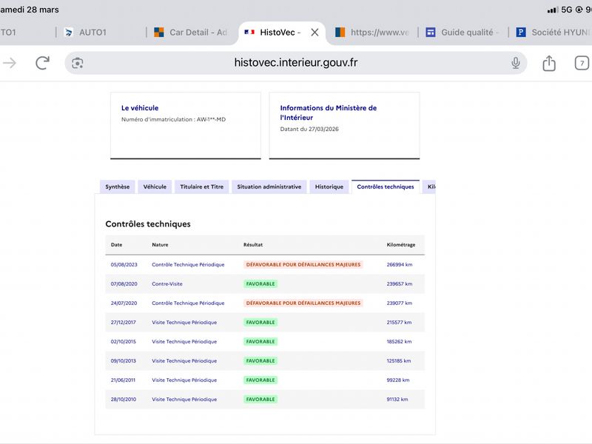Image resolution: width=592 pixels, height=444 pixels.
Task: Open the Guide qualité browser tab
Action: [x=462, y=33]
